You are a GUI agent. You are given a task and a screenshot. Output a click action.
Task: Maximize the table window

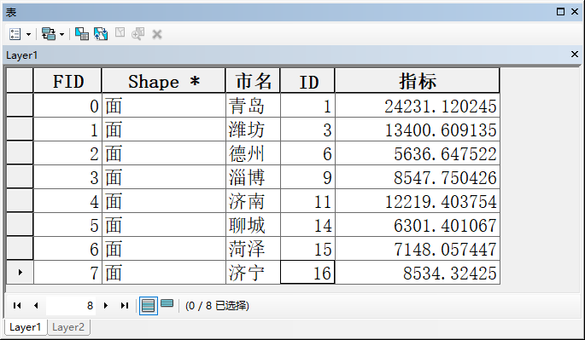coord(560,12)
